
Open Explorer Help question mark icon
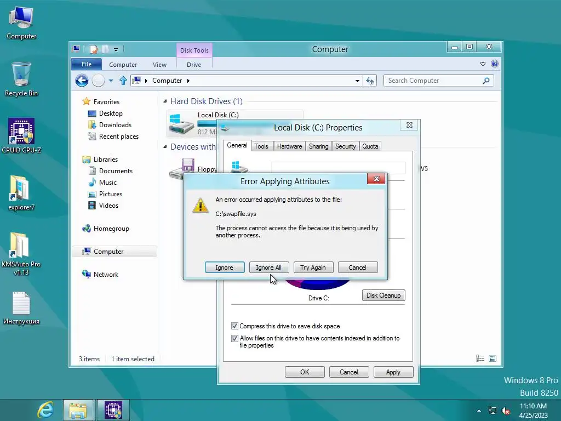point(495,64)
